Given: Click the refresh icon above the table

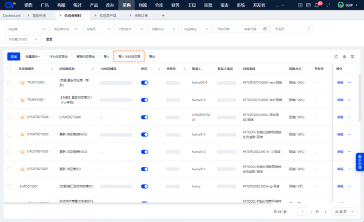Looking at the screenshot, I should [x=336, y=57].
